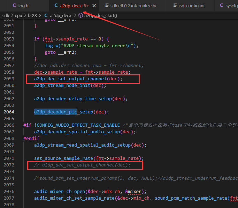238x208 pixels.
Task: Click line number 2059 in gutter
Action: tap(9, 79)
